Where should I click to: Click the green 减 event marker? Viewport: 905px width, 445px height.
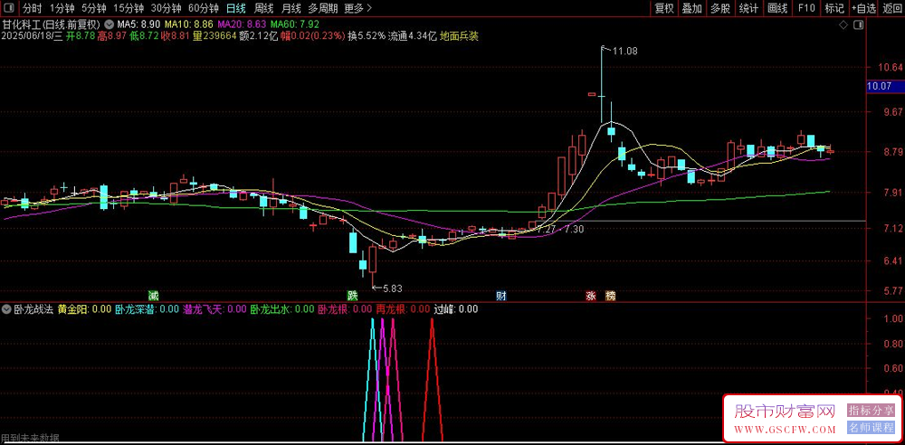click(153, 296)
